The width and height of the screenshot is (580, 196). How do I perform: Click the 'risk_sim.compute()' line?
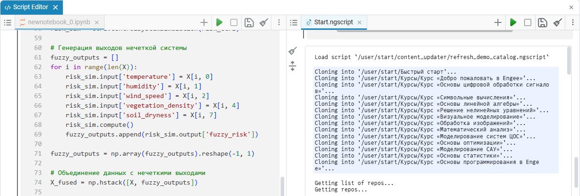(99, 125)
